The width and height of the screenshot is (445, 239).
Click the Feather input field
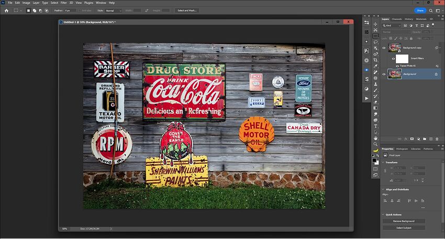click(70, 10)
